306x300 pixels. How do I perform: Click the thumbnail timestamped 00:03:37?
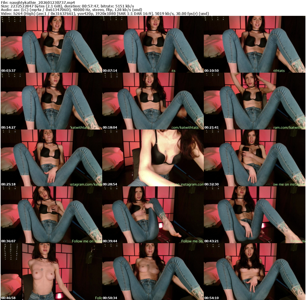pos(51,44)
